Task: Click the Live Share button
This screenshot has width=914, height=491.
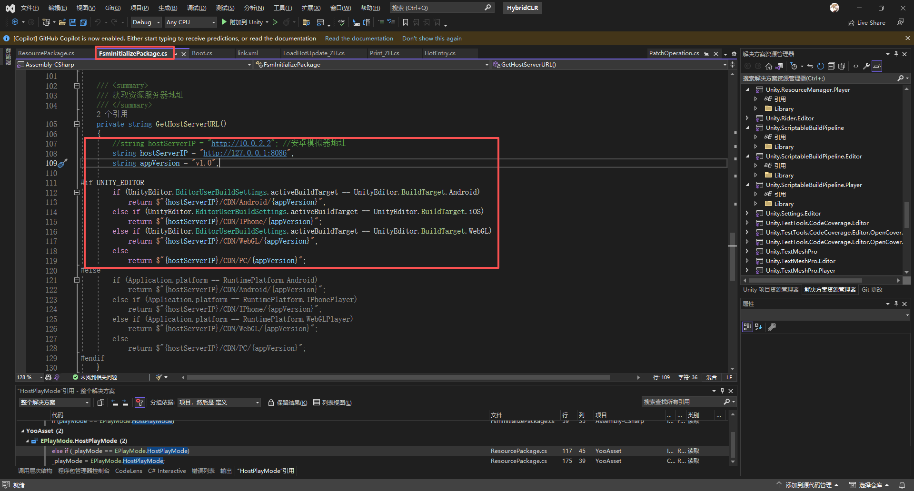Action: point(866,23)
